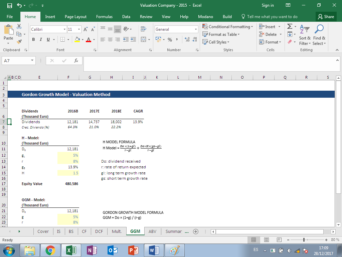Toggle Underline formatting
Screen dimensions: 342x257
coord(48,39)
